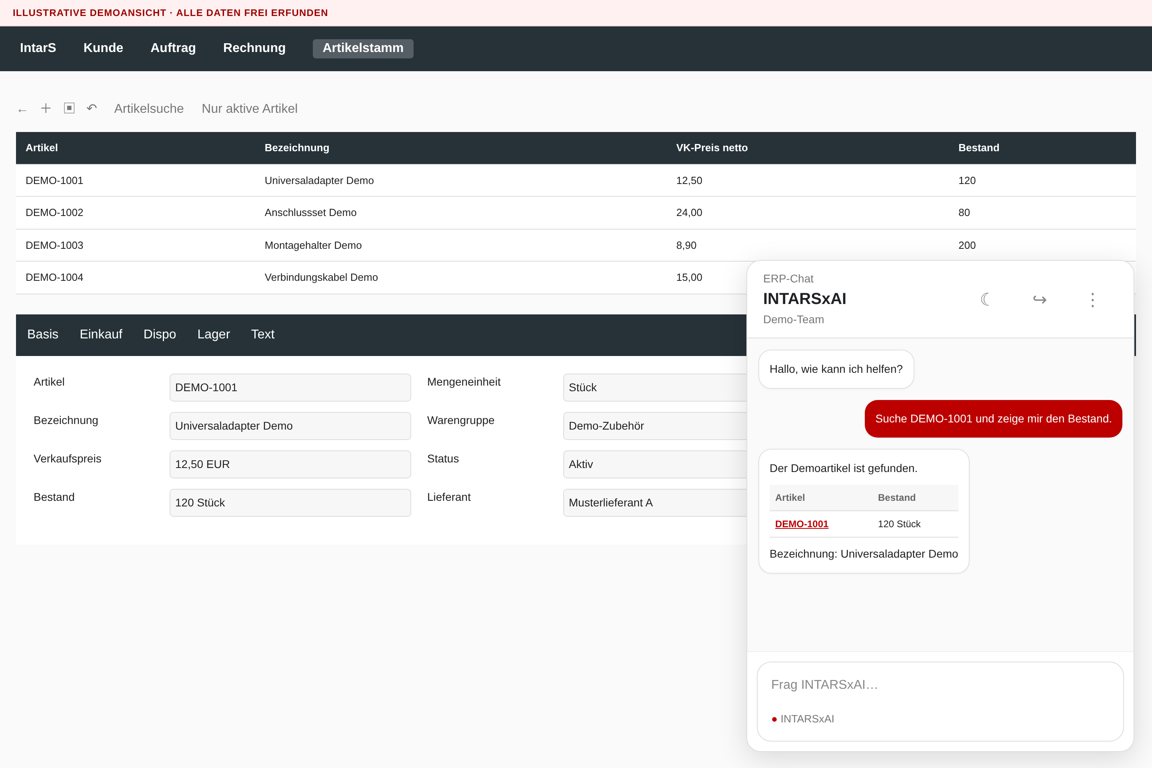Toggle the Nur aktive Artikel filter

coord(249,109)
